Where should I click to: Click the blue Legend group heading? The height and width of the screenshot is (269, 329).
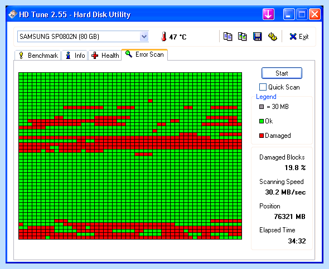tap(266, 97)
